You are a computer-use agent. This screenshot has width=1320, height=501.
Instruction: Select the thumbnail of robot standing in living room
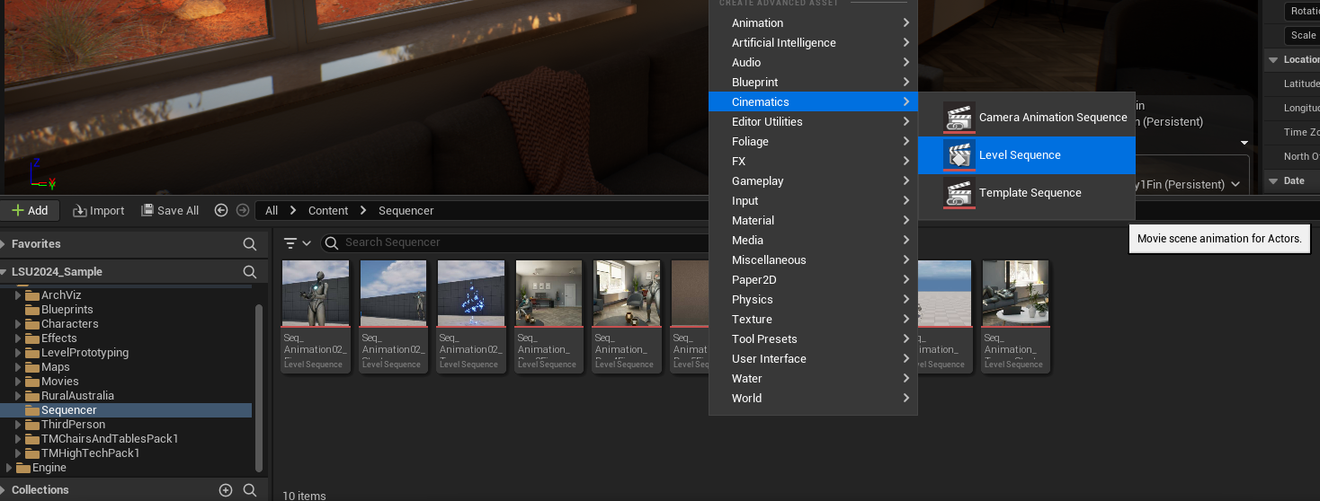pyautogui.click(x=628, y=294)
